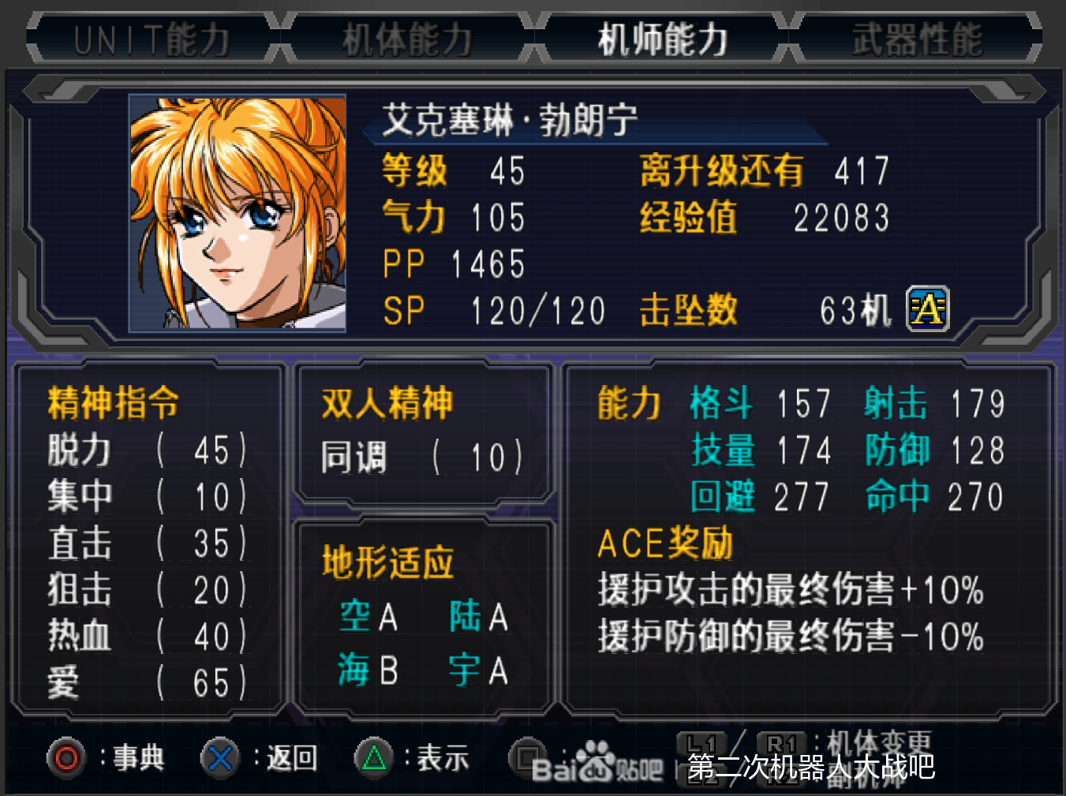Select the 集中 spirit command
The height and width of the screenshot is (796, 1066).
[x=148, y=497]
